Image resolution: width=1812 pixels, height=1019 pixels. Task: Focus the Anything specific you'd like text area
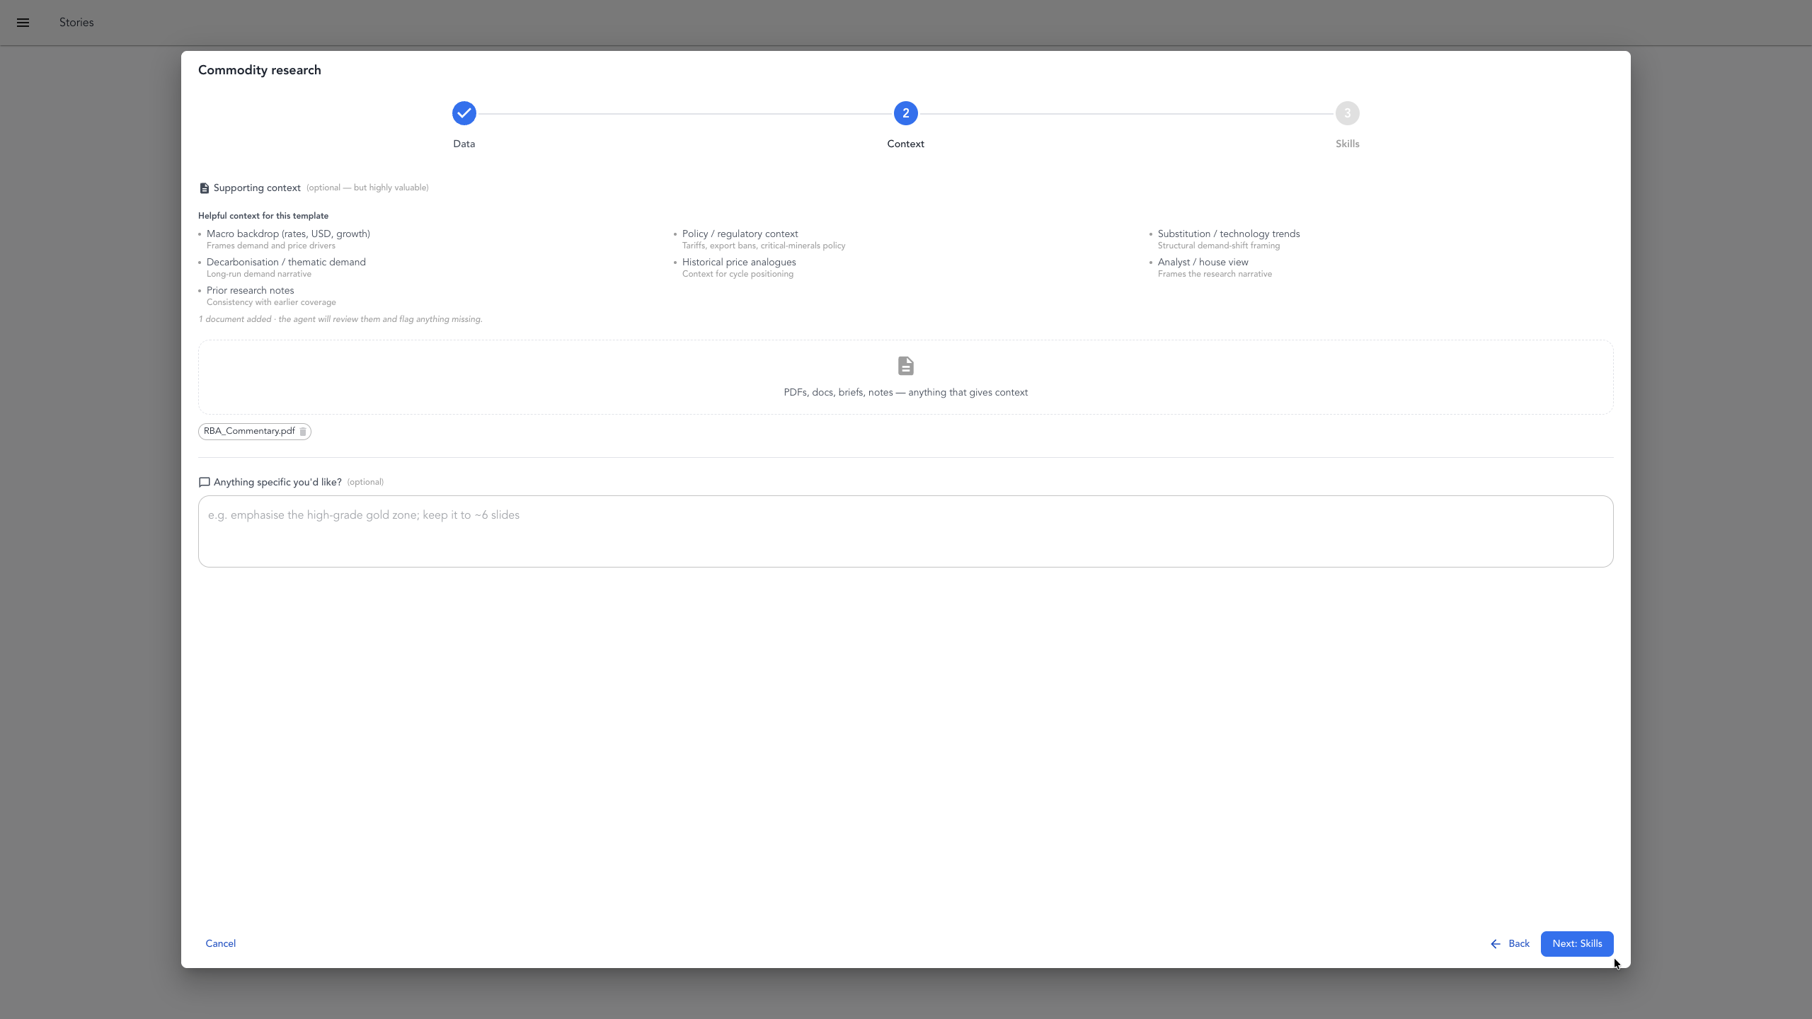click(x=906, y=531)
